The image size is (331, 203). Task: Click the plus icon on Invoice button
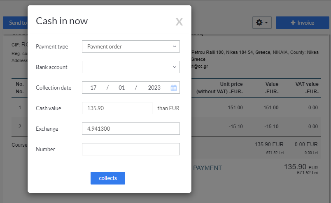click(293, 23)
